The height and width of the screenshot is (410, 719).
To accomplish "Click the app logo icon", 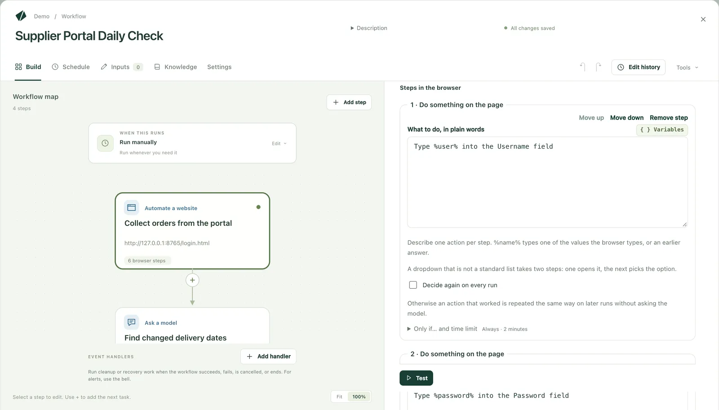I will [x=21, y=16].
